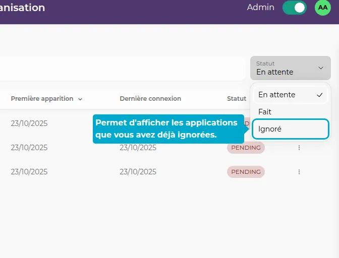Toggle the Admin switch off
Screen dimensions: 339x258
[x=294, y=8]
